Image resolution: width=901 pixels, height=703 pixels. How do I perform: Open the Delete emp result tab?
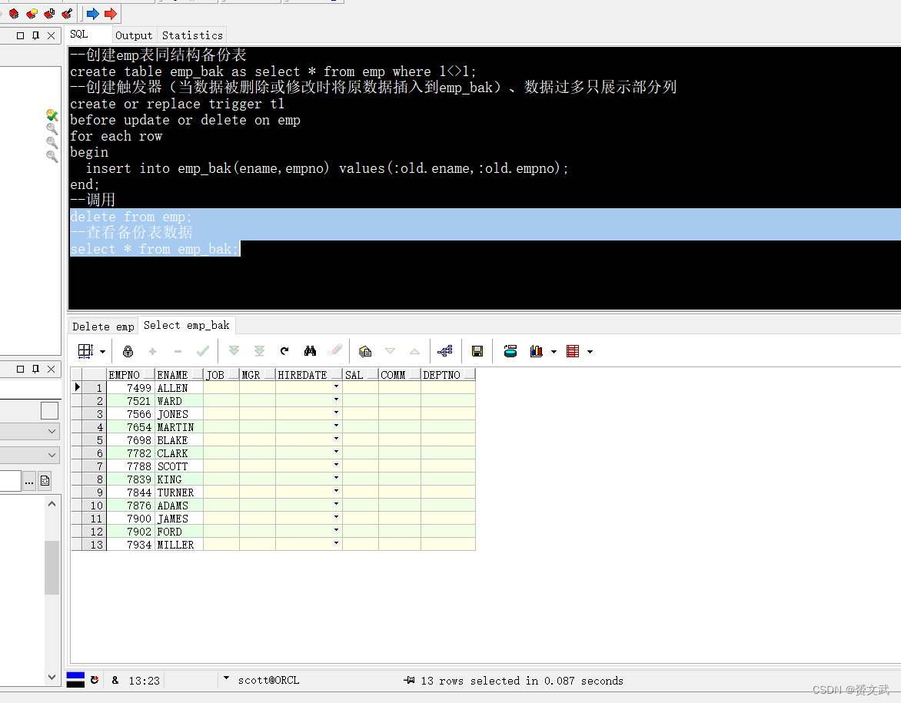click(104, 327)
